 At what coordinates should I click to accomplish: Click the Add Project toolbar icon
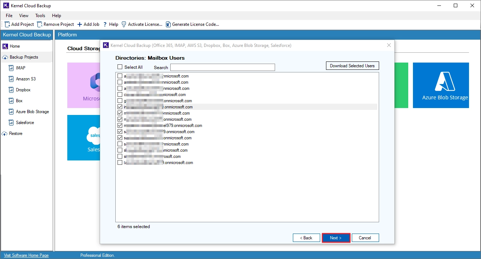pyautogui.click(x=7, y=24)
